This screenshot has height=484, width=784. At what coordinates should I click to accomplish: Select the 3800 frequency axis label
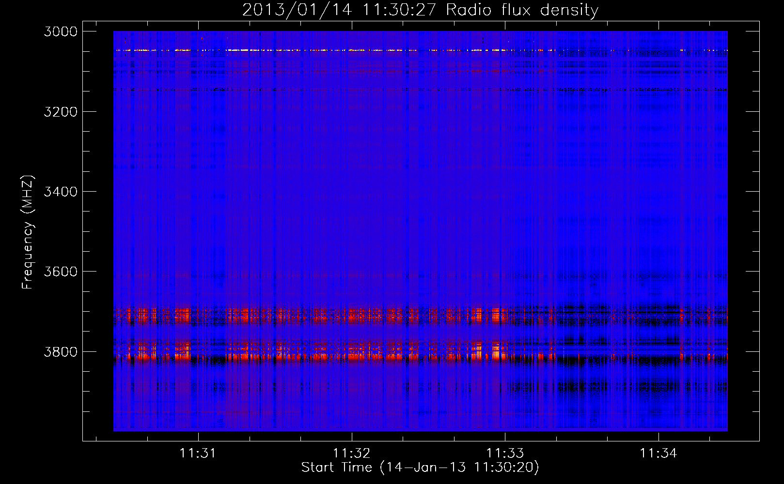pyautogui.click(x=61, y=351)
